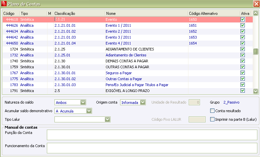Image resolution: width=260 pixels, height=157 pixels.
Task: Toggle Ativa checkbox for Outras Contas a Pagar (1775)
Action: (x=243, y=79)
